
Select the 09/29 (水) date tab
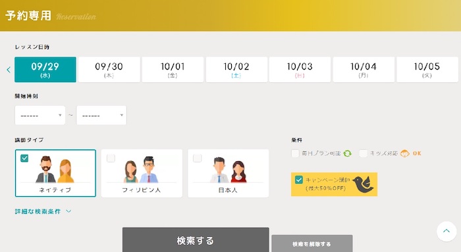tap(45, 70)
